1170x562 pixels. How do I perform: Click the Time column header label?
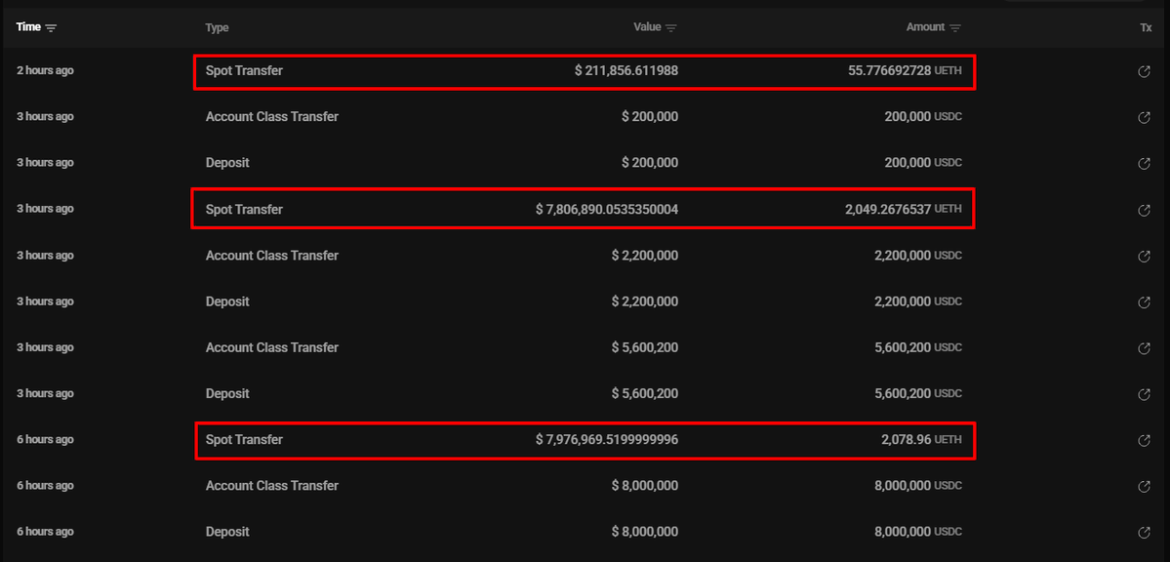pyautogui.click(x=28, y=27)
